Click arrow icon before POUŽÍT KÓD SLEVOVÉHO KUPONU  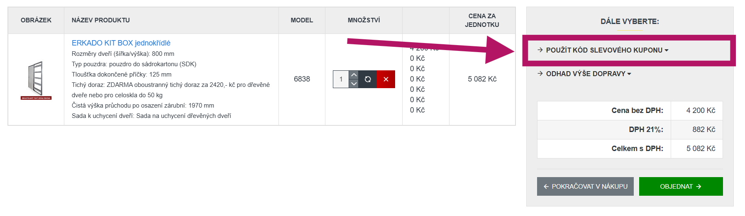pos(540,50)
